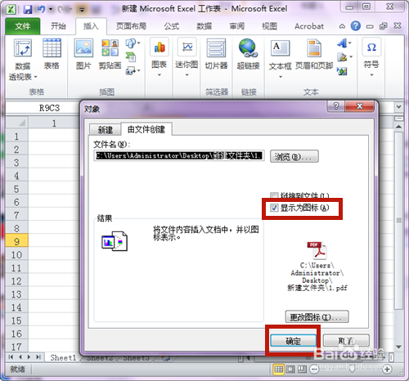The image size is (409, 381).
Task: Toggle the Display as icon (显示为图标) checkbox
Action: 274,208
